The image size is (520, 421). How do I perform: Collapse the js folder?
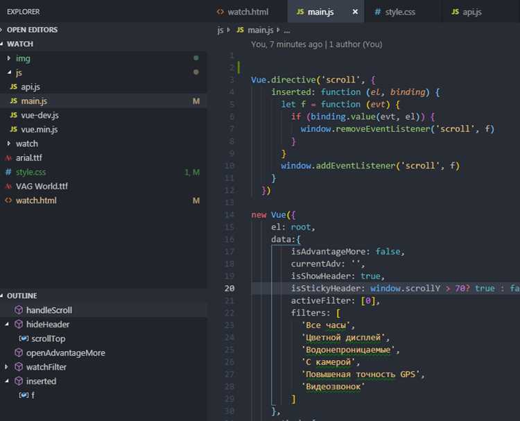(9, 73)
